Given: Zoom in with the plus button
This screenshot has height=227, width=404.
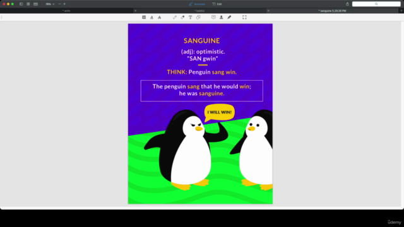Looking at the screenshot, I should 64,4.
